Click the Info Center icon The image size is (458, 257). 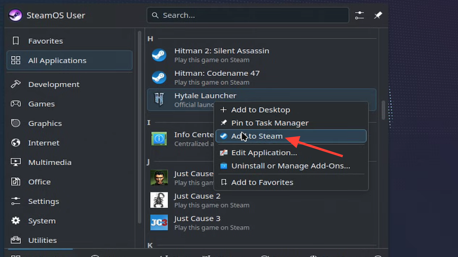pyautogui.click(x=159, y=139)
